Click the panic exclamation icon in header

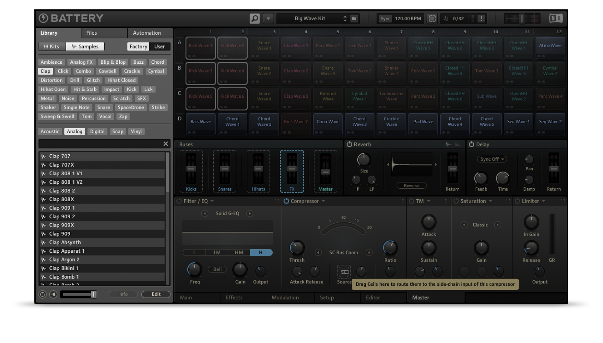click(481, 18)
